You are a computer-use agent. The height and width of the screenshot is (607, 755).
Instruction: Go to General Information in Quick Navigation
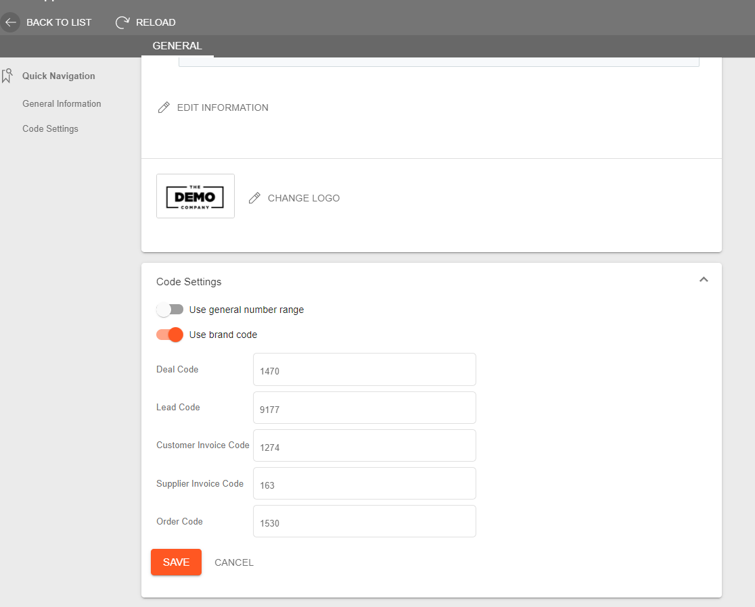click(62, 103)
